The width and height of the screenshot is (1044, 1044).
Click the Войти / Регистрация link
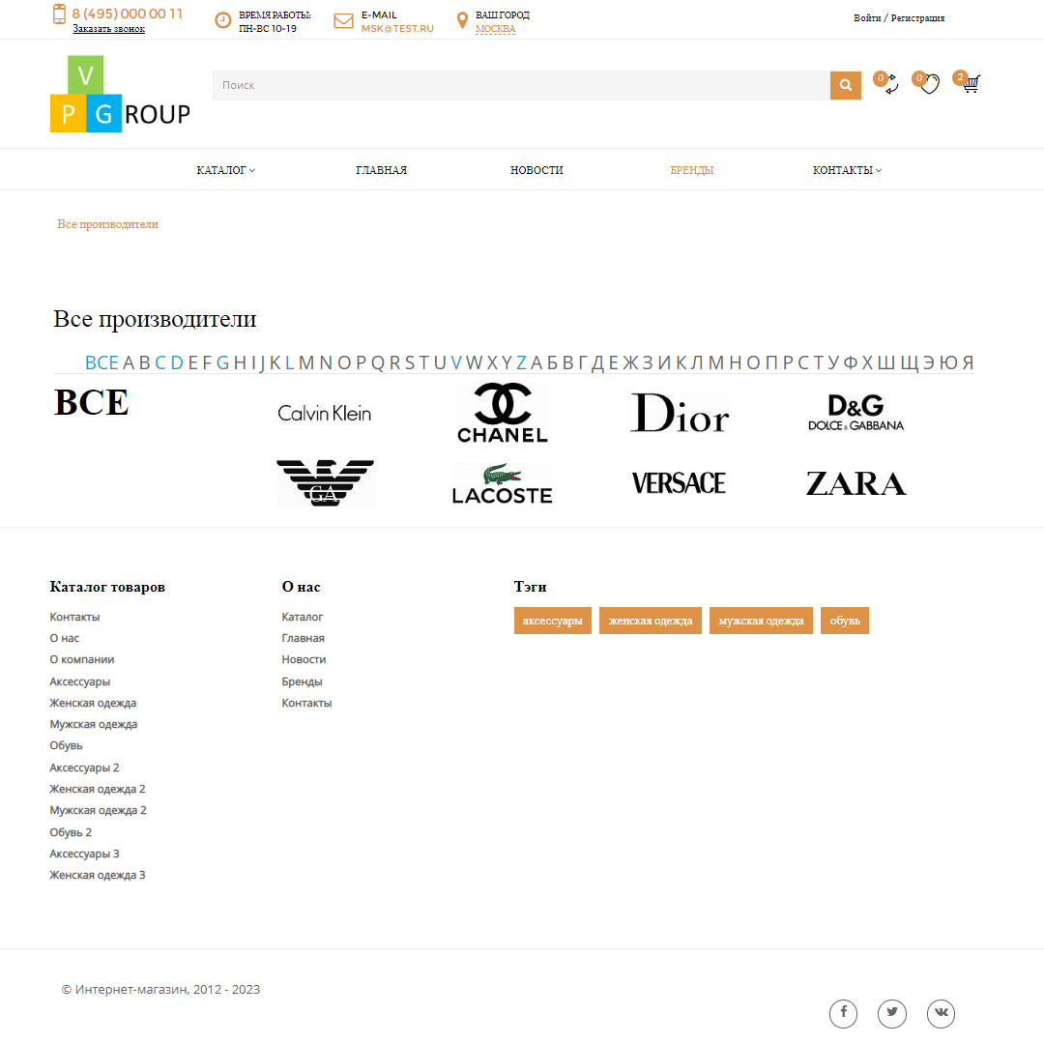(x=898, y=18)
